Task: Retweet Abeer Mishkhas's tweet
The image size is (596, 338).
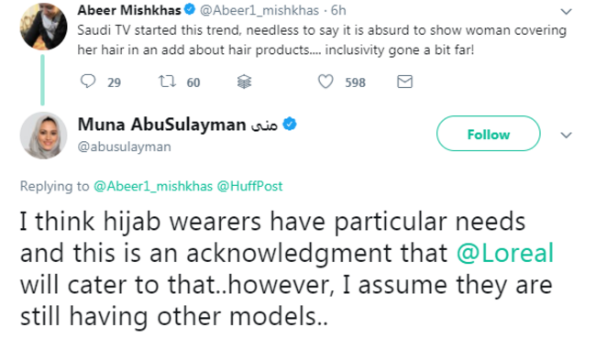Action: point(167,82)
